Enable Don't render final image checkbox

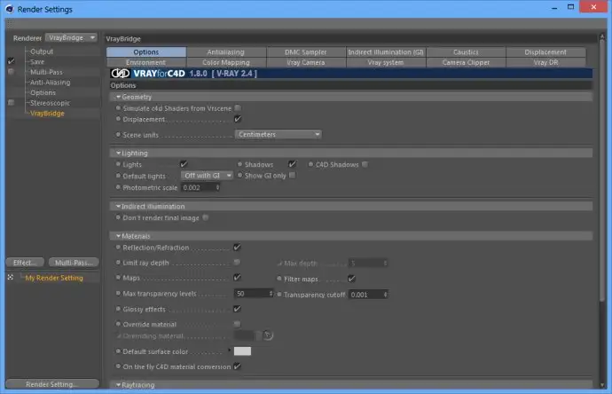tap(205, 217)
